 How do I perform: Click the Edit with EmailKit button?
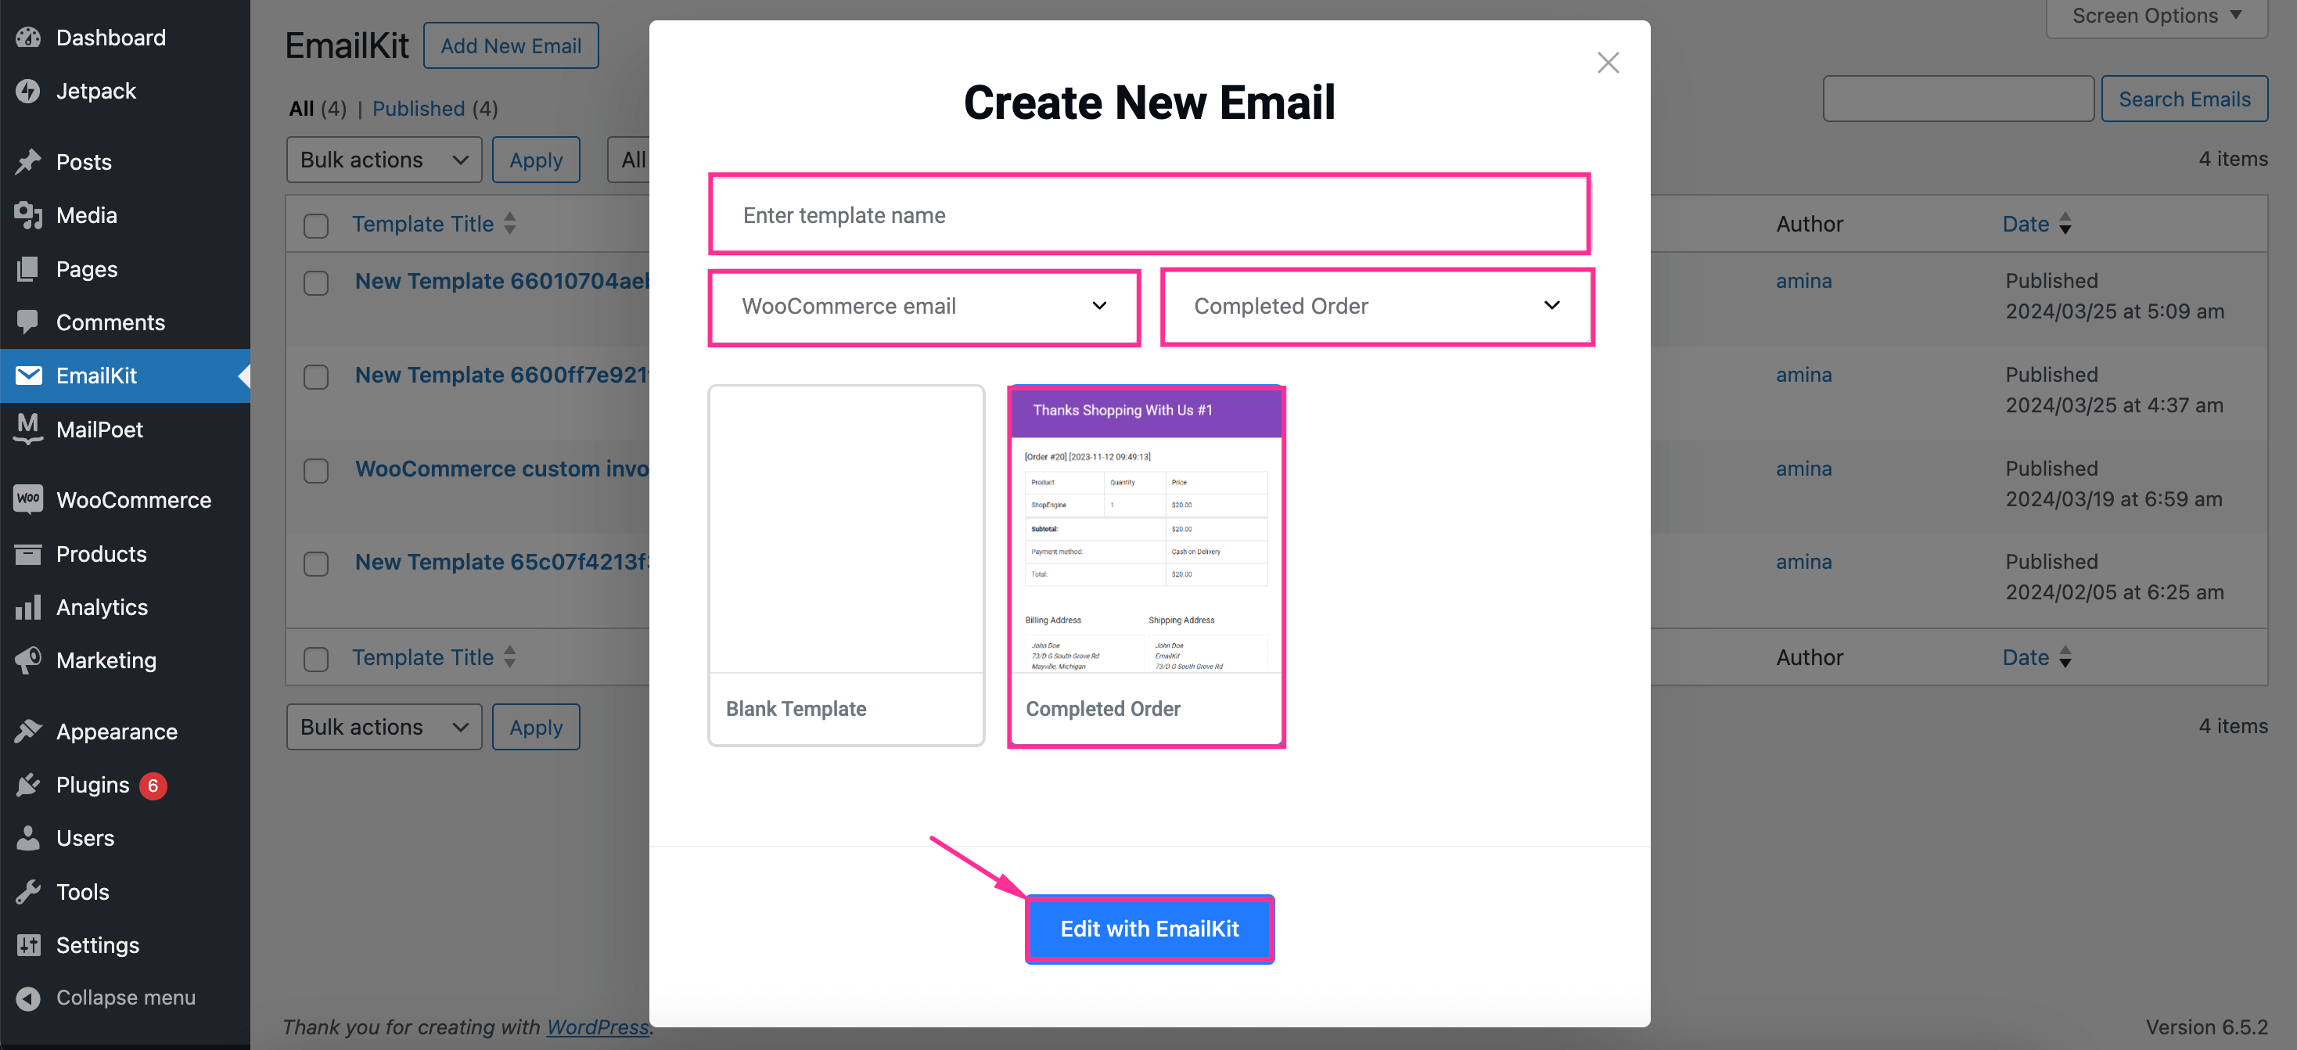(1148, 927)
